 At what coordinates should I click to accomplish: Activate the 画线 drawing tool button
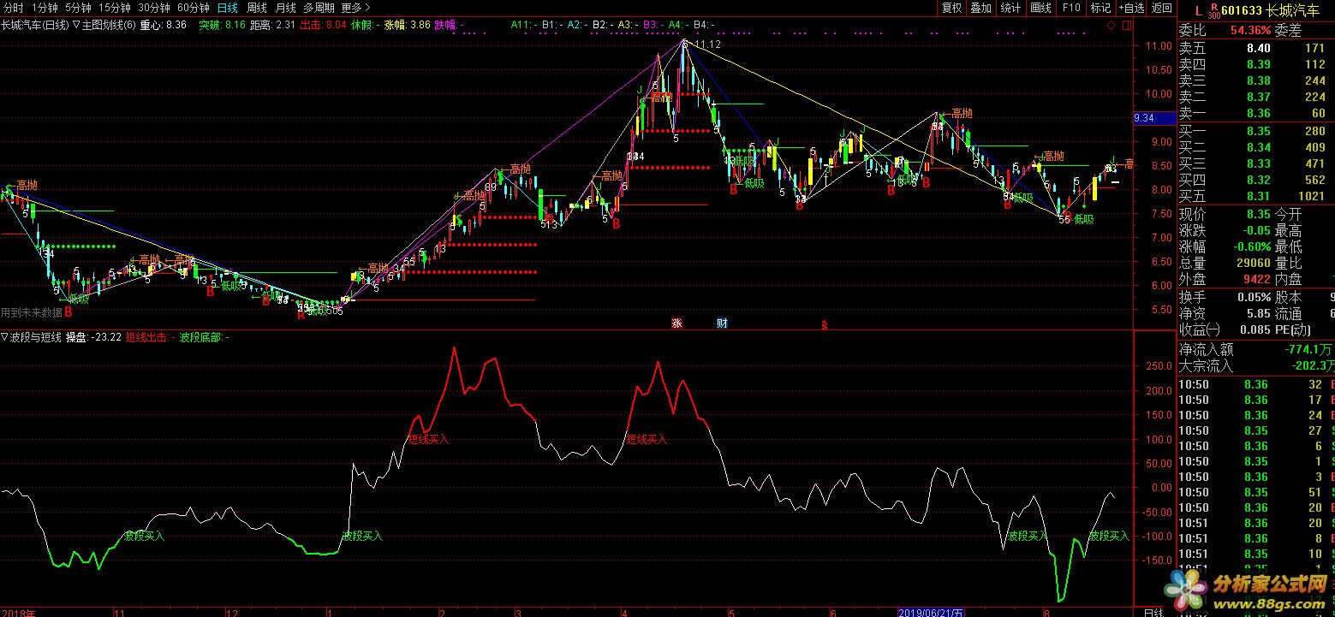pos(1040,8)
